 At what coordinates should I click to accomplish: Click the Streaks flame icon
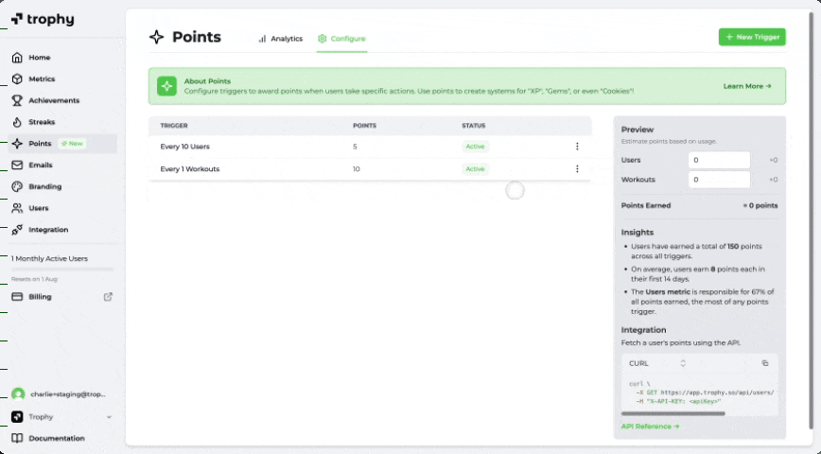coord(17,122)
